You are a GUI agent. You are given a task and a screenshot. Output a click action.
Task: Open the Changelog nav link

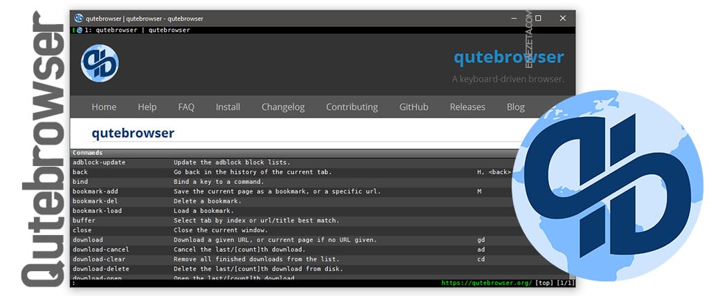click(283, 107)
